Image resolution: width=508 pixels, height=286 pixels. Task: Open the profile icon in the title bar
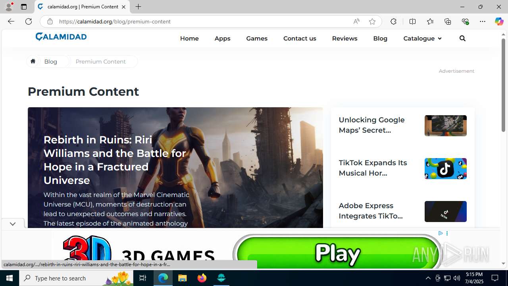point(9,7)
